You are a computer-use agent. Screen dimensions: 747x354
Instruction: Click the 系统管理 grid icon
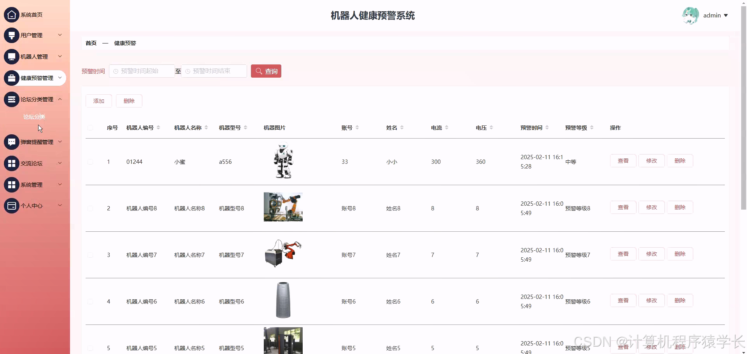tap(11, 184)
